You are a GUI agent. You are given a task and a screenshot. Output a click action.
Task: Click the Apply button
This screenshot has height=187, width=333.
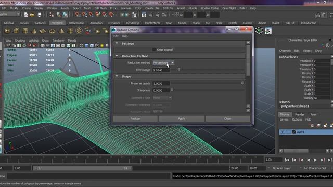point(182,119)
